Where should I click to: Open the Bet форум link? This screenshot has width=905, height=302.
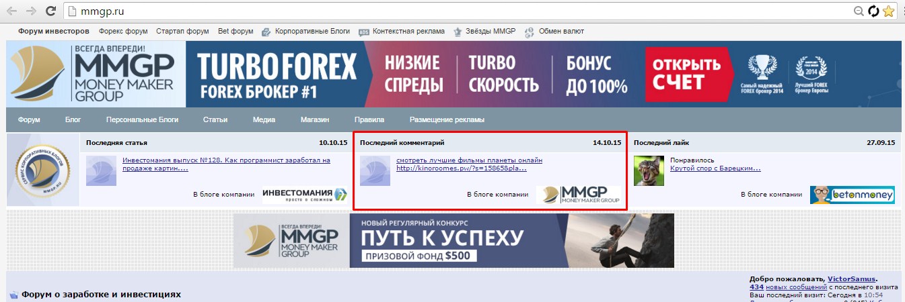(236, 31)
